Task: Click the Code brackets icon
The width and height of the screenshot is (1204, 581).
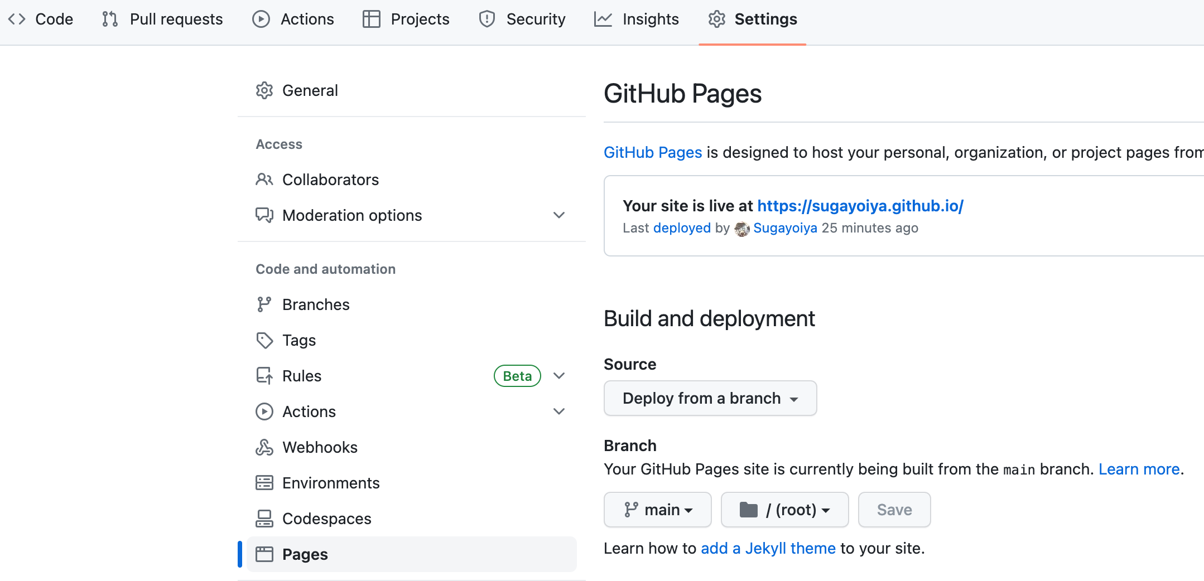Action: 17,19
